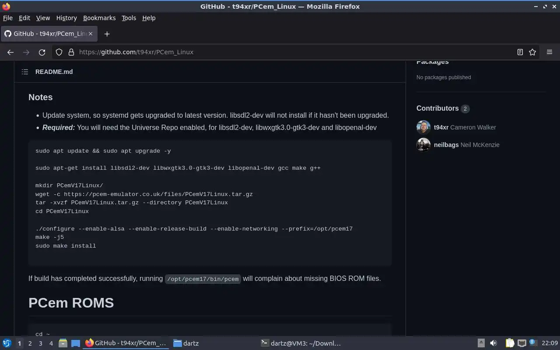The height and width of the screenshot is (350, 560).
Task: Switch to workspace 4
Action: point(51,343)
